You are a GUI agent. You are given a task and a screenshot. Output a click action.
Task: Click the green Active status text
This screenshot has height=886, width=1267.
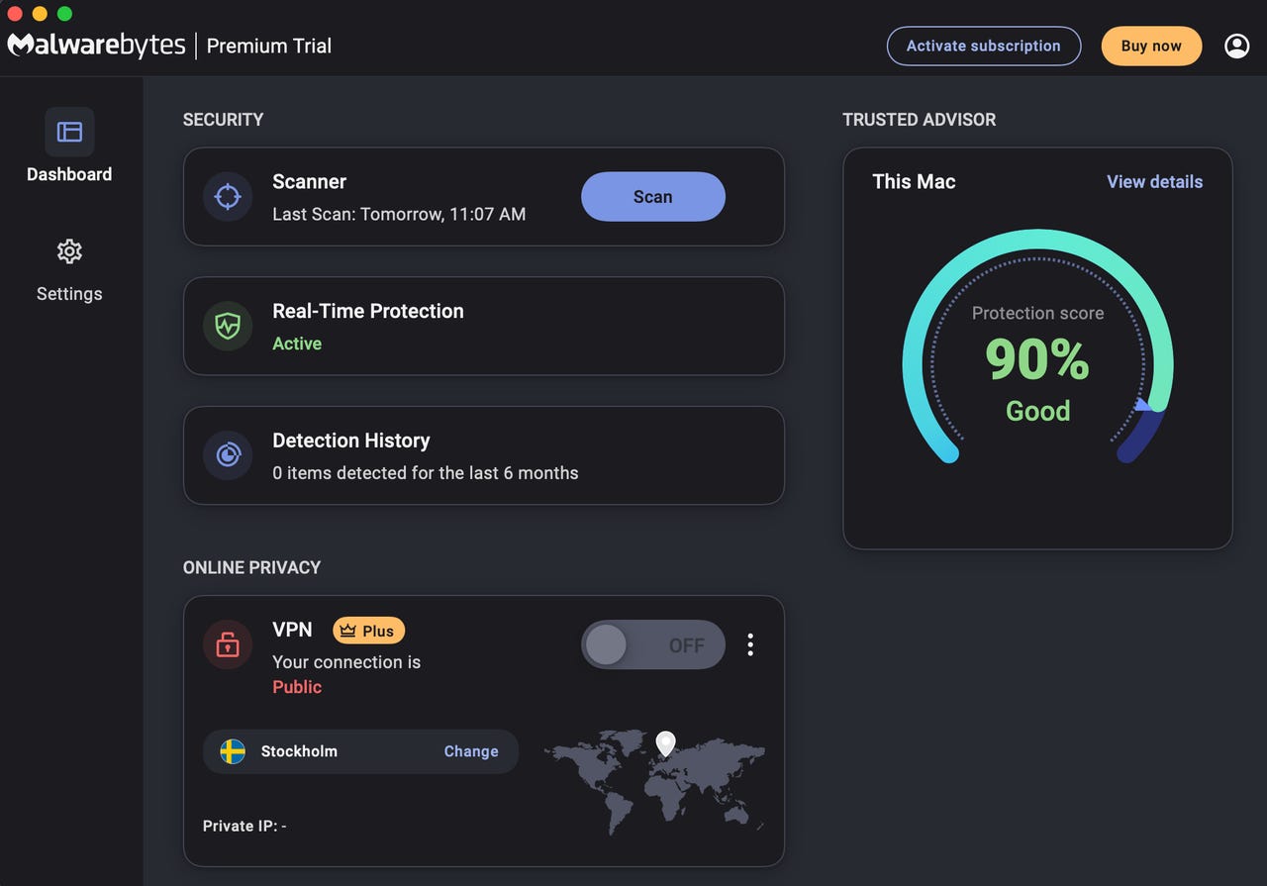[x=297, y=344]
